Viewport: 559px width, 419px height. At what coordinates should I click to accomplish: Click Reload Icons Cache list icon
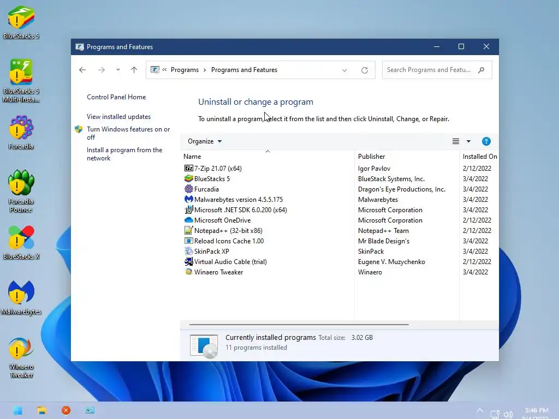pos(188,241)
